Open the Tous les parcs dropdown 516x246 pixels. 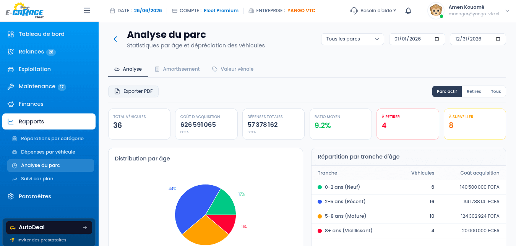pyautogui.click(x=352, y=39)
